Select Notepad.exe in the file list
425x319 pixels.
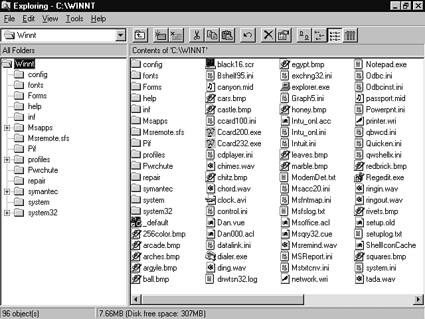pyautogui.click(x=386, y=64)
